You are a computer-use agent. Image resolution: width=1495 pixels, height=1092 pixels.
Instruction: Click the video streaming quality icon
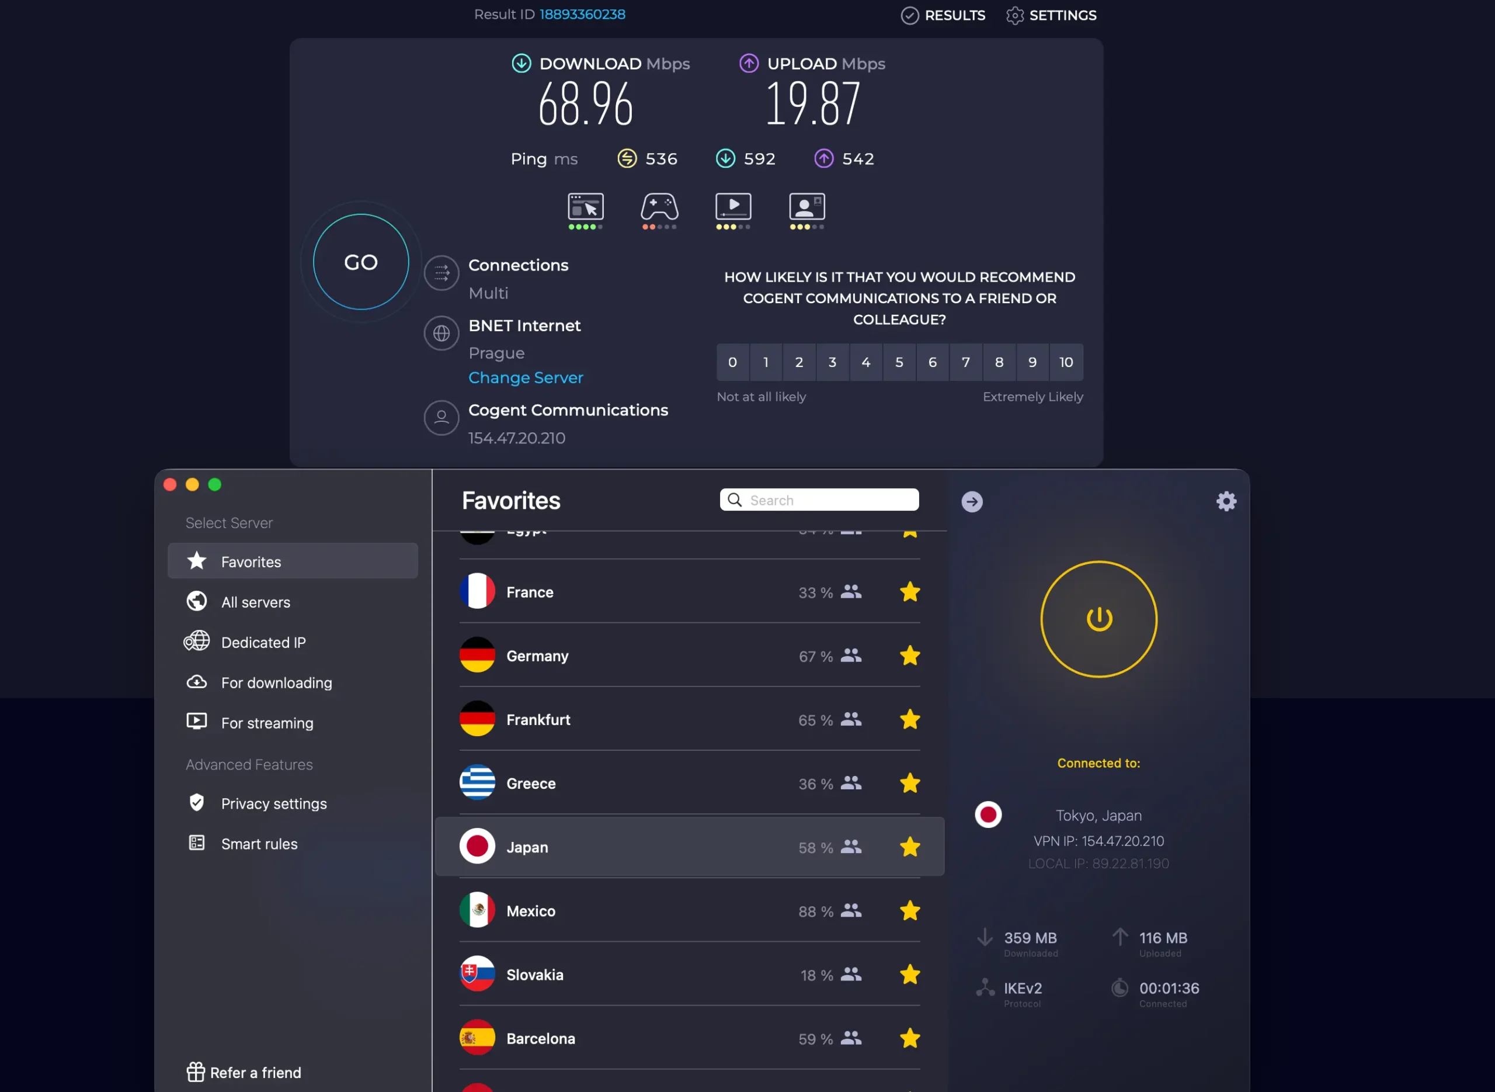coord(733,207)
